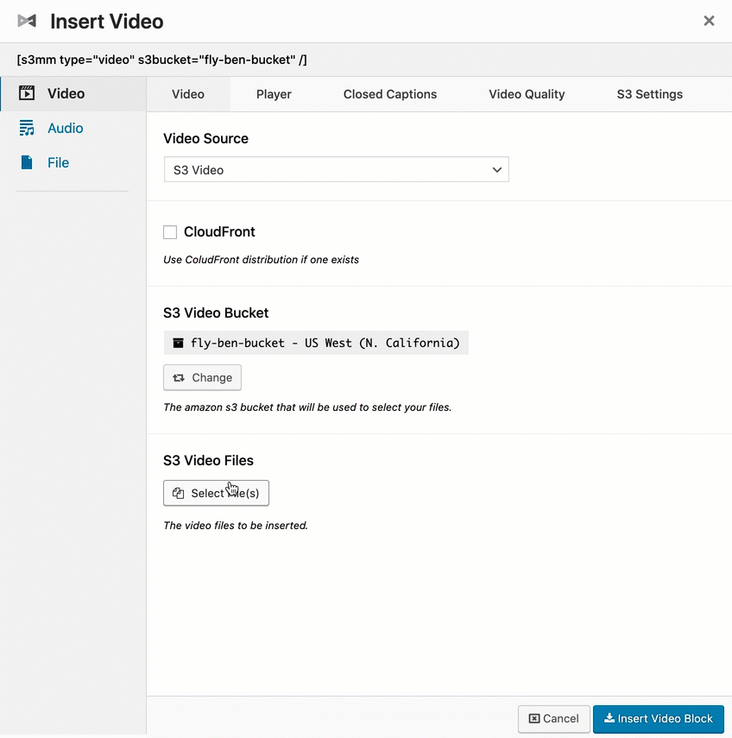Click the S3 Media Maestro logo icon
Image resolution: width=732 pixels, height=738 pixels.
[x=27, y=22]
